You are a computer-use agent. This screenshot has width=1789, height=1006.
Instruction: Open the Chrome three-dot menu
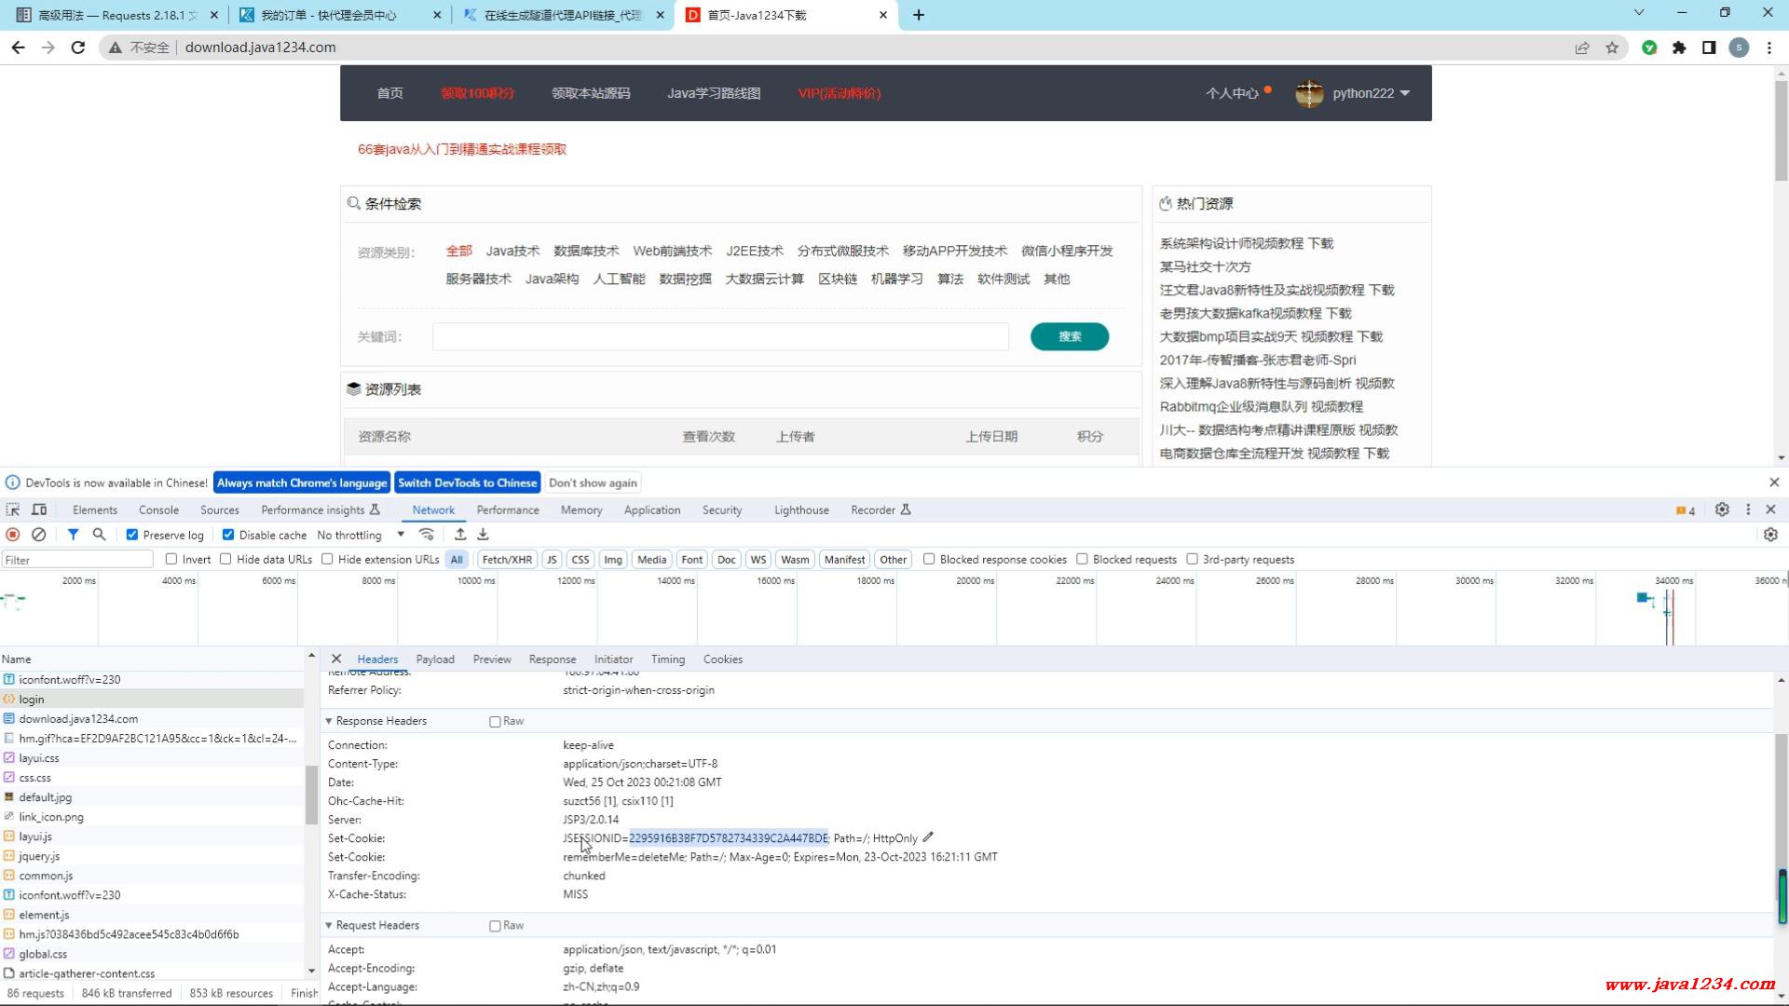[1769, 48]
